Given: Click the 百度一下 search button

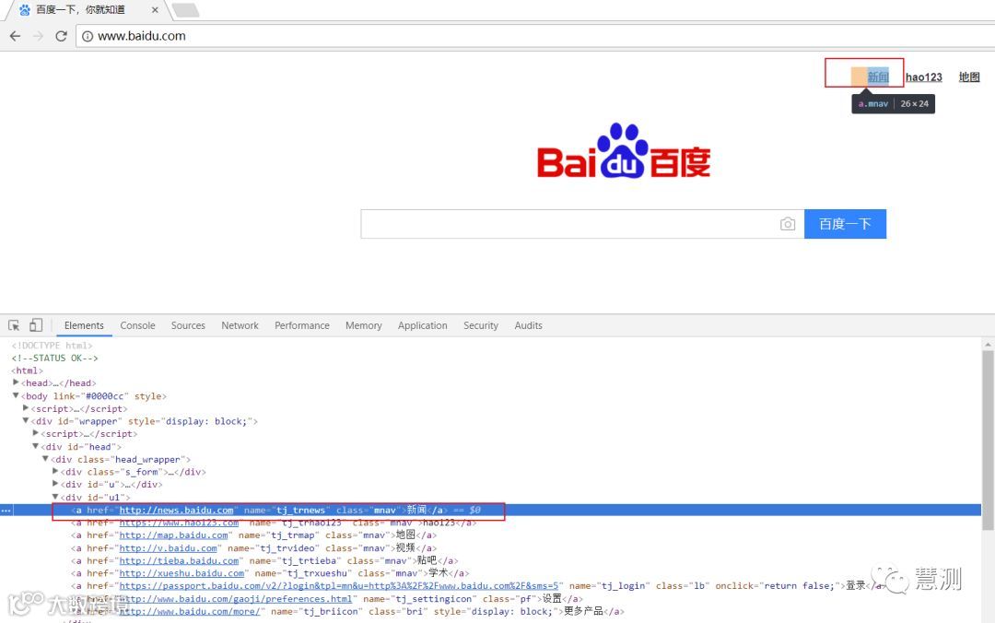Looking at the screenshot, I should 845,224.
